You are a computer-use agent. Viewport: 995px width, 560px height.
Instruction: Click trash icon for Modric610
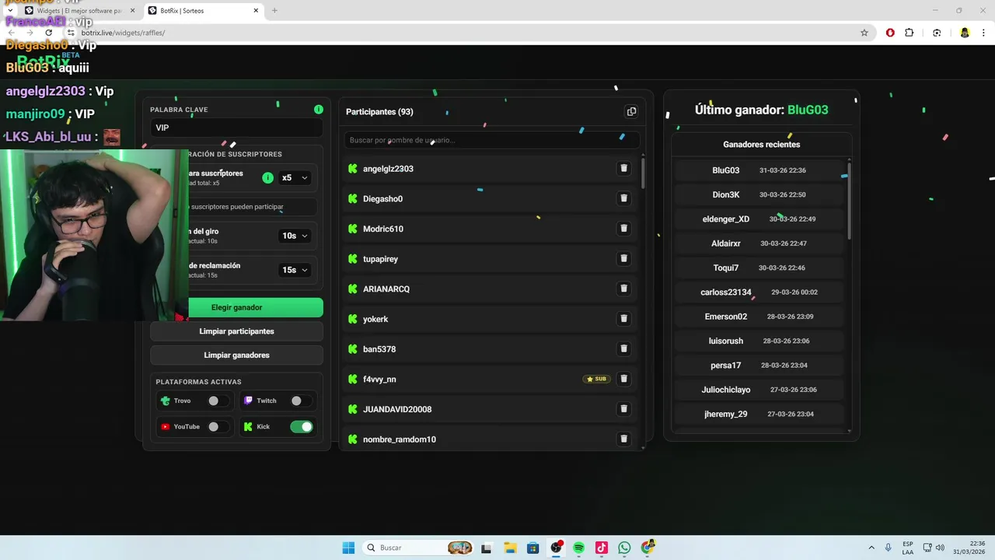[623, 229]
